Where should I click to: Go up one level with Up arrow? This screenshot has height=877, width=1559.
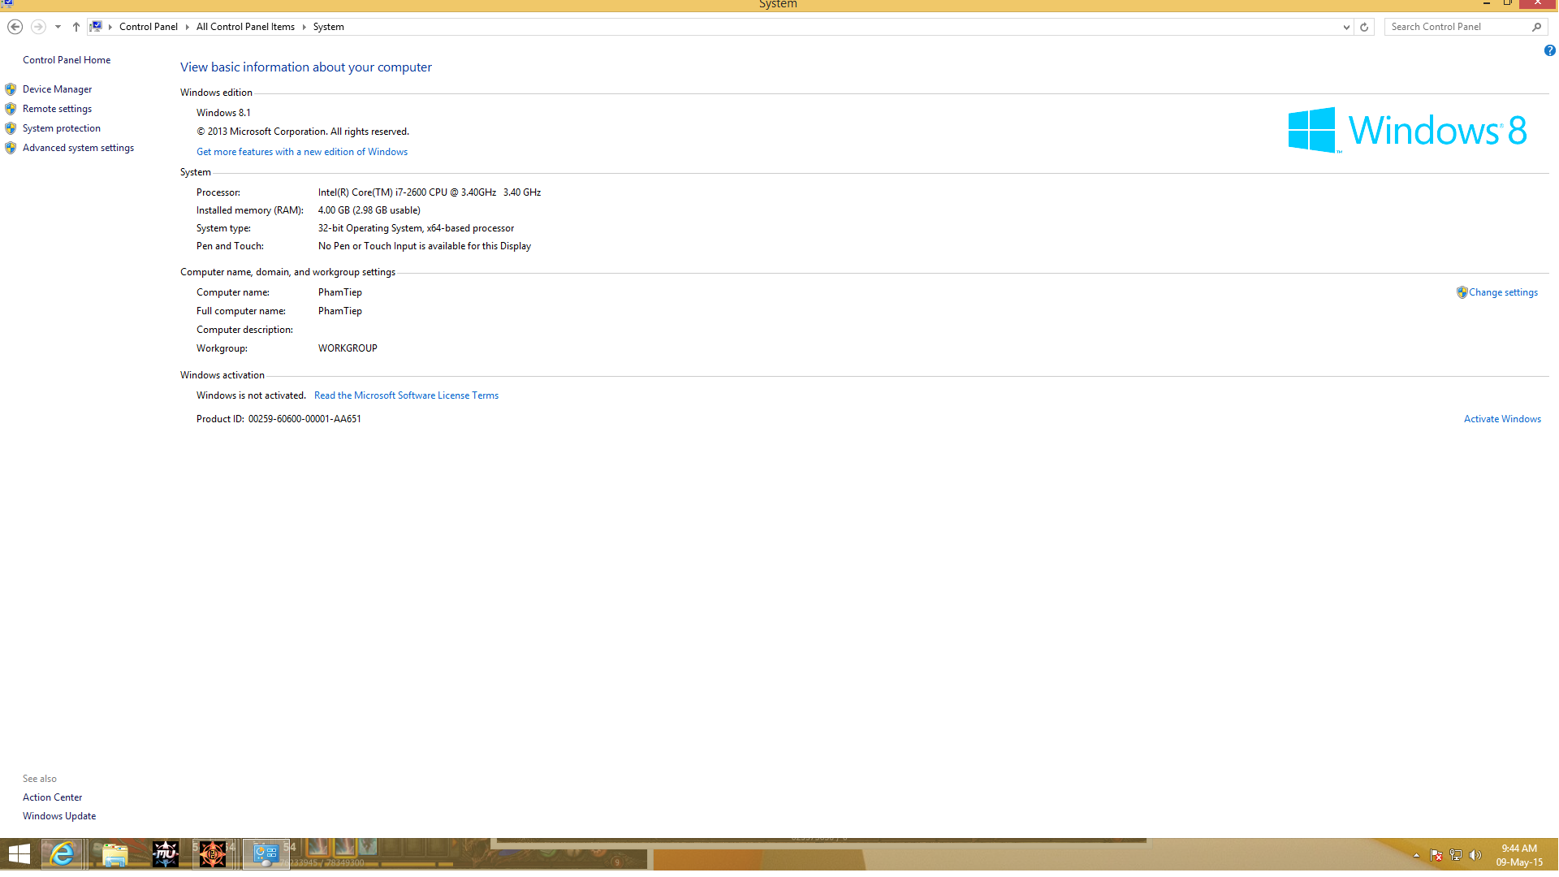click(x=76, y=27)
